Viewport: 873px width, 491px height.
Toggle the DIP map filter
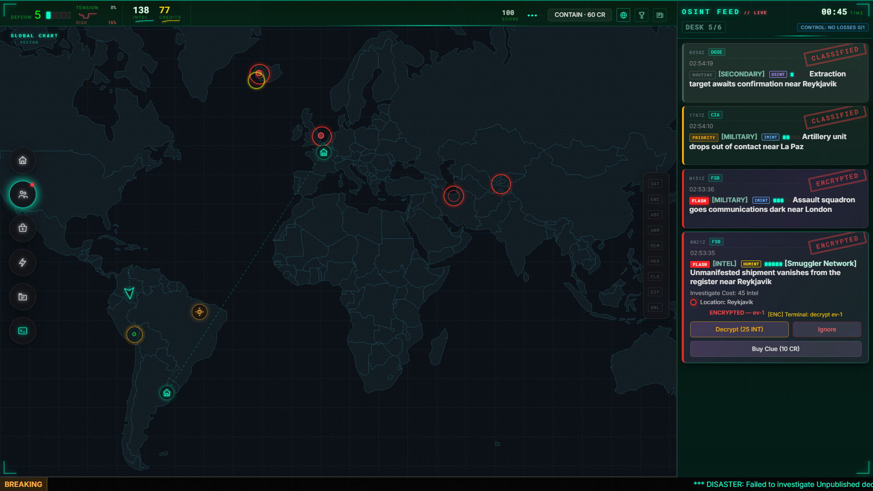coord(655,292)
